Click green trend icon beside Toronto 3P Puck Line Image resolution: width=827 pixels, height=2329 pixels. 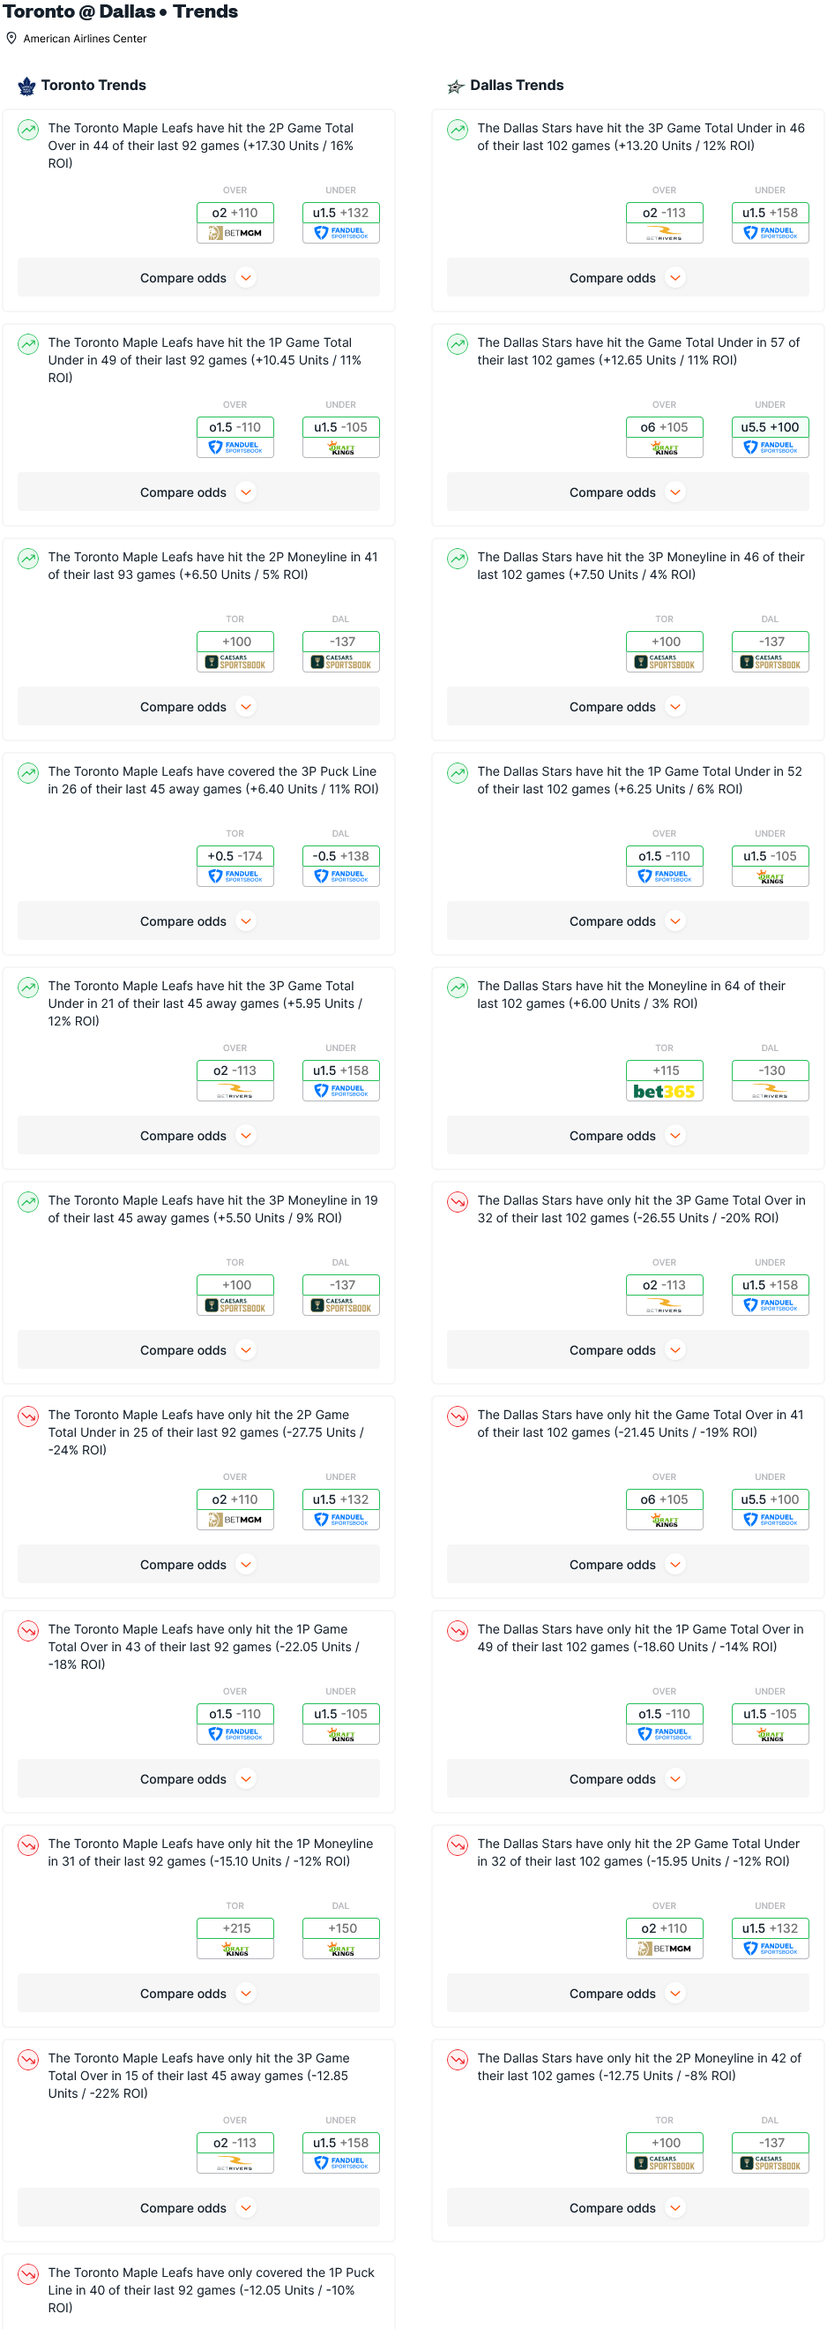[x=29, y=773]
